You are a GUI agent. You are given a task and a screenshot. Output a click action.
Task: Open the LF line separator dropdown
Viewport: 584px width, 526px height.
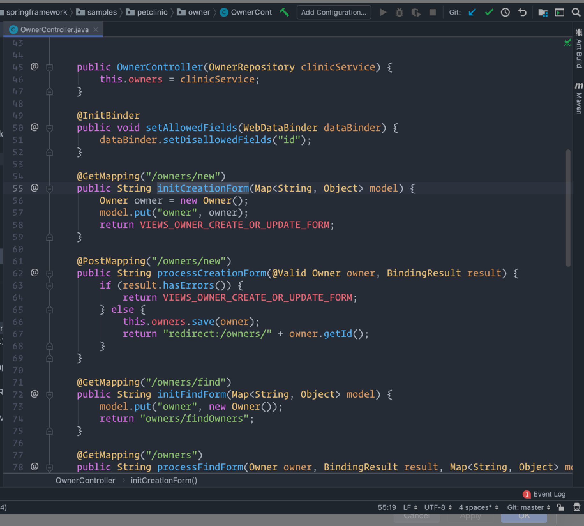[410, 507]
